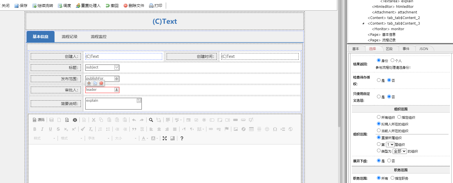Click the 删除文件 button
The height and width of the screenshot is (183, 453).
coord(134,6)
